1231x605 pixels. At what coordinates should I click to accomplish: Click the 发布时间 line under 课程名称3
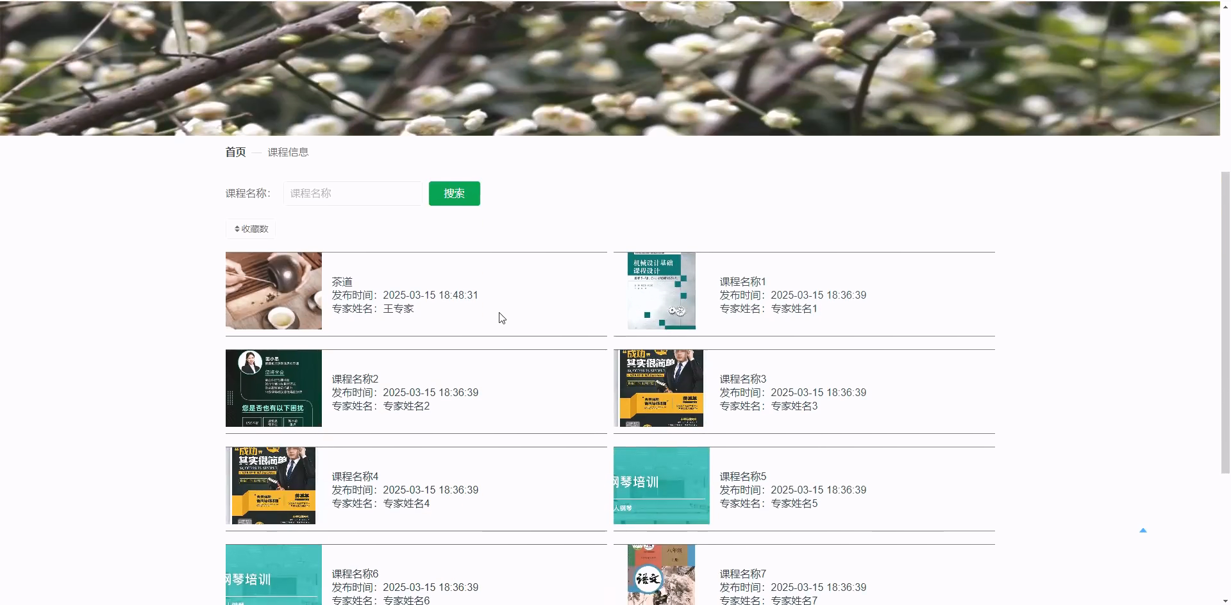pos(792,392)
